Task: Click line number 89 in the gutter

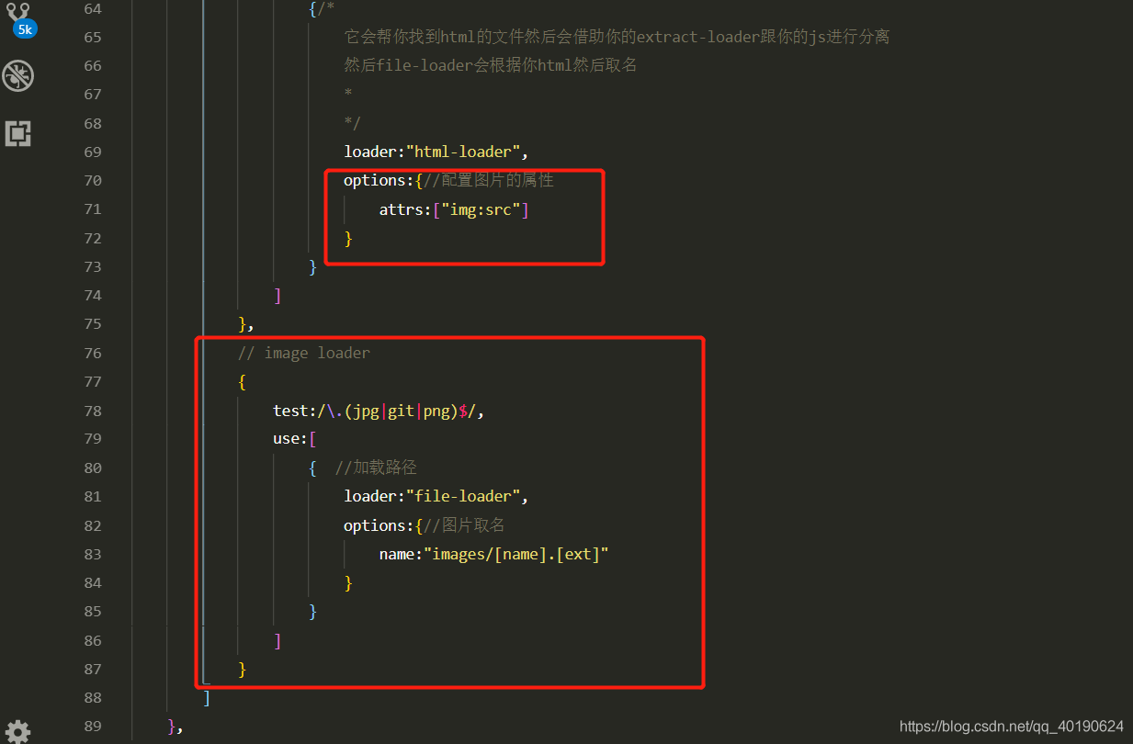Action: [x=93, y=726]
